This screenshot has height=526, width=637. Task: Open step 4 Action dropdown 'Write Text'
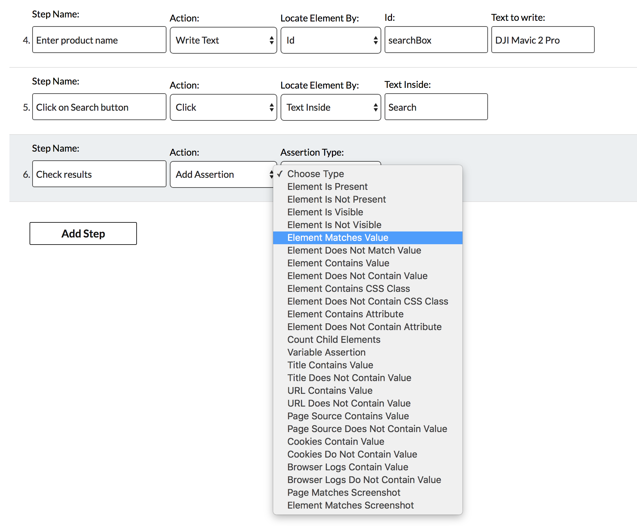click(224, 40)
